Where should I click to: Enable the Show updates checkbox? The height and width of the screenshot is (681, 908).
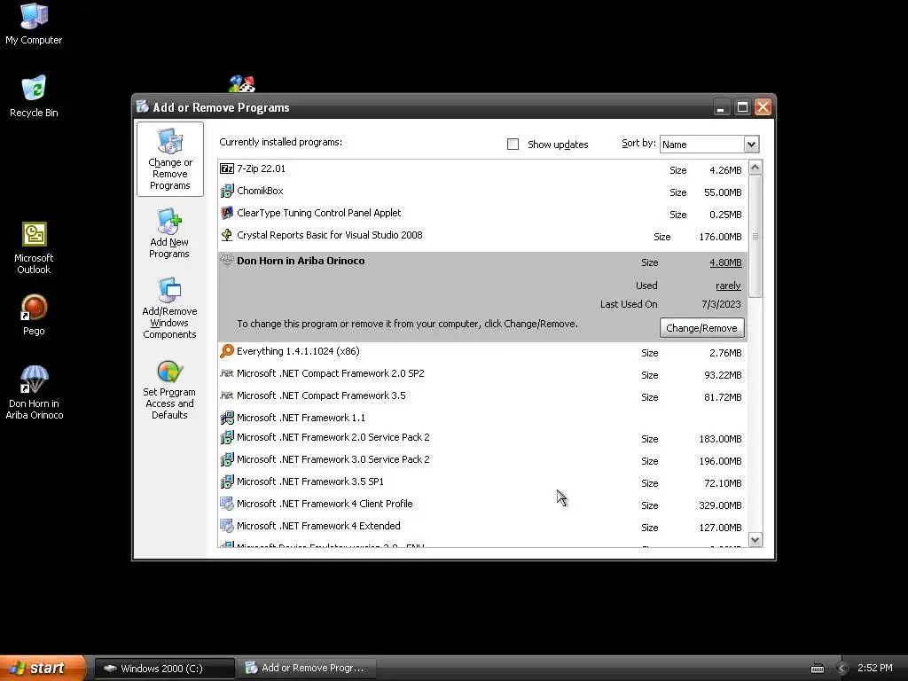513,145
